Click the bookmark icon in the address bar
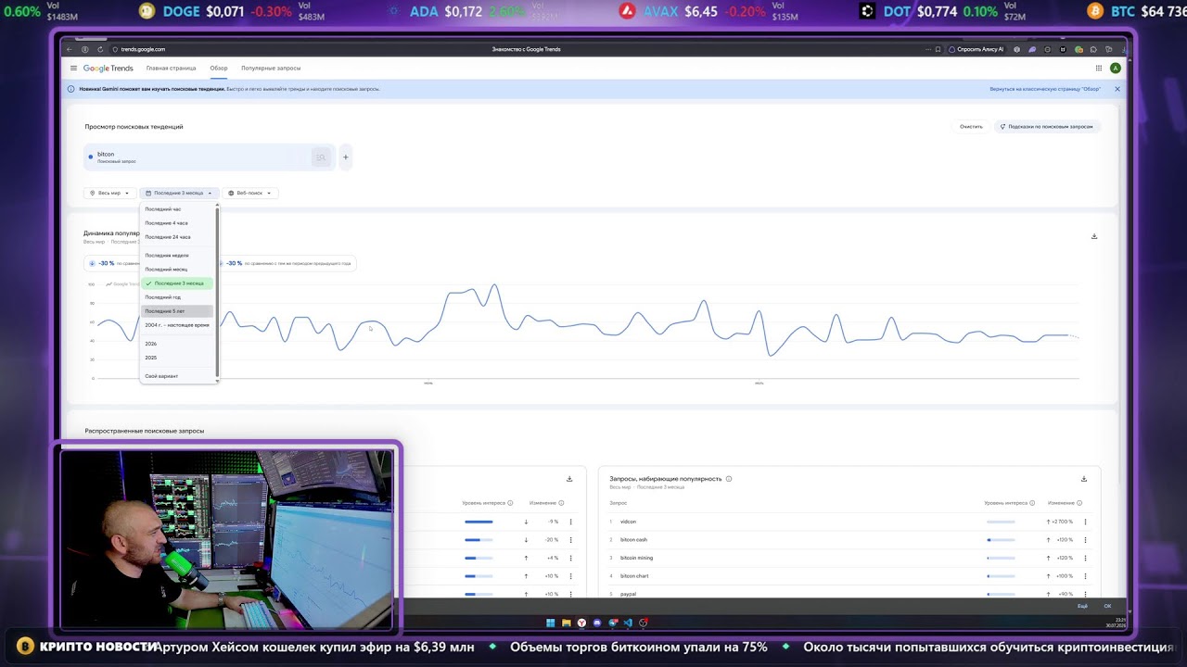 pos(938,49)
